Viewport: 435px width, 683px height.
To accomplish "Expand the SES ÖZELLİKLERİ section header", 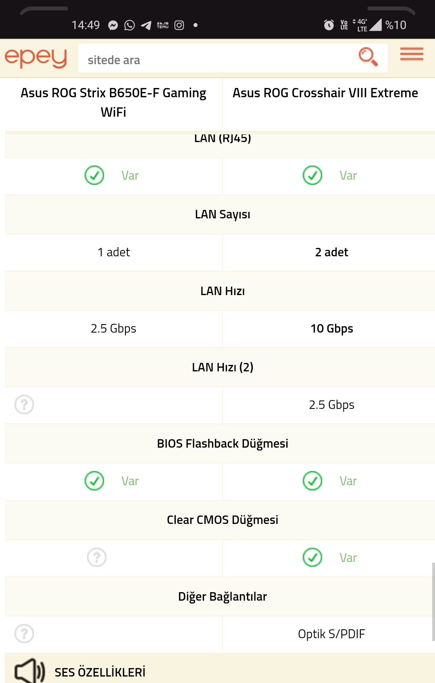I will pos(220,668).
